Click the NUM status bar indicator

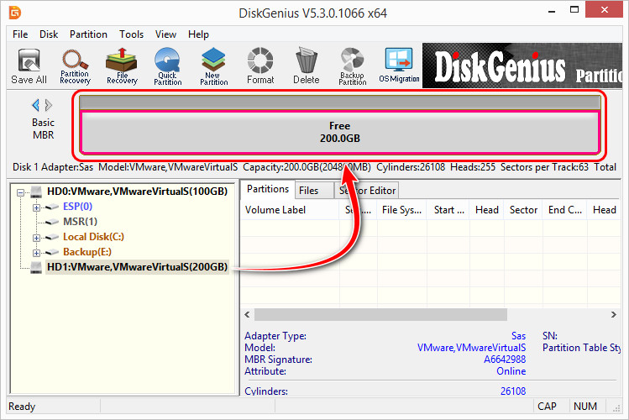click(x=584, y=407)
